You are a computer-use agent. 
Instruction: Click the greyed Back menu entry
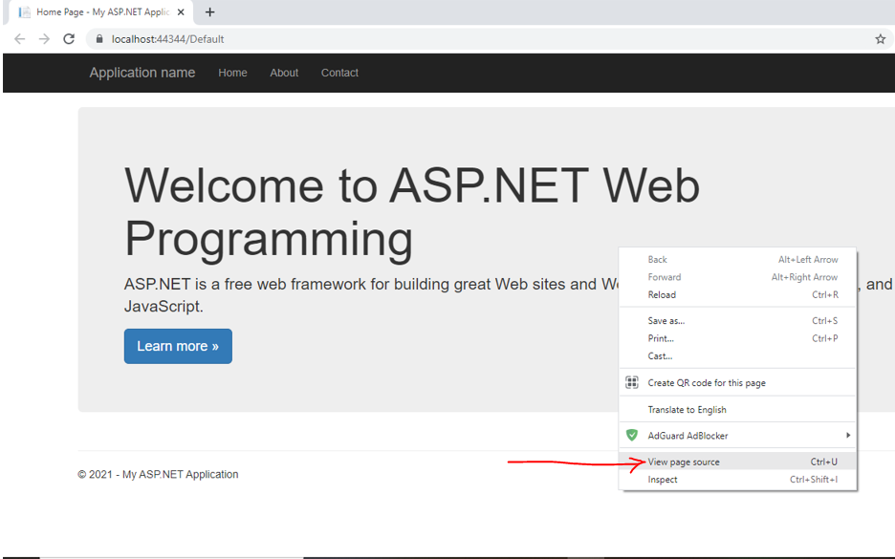click(x=737, y=259)
